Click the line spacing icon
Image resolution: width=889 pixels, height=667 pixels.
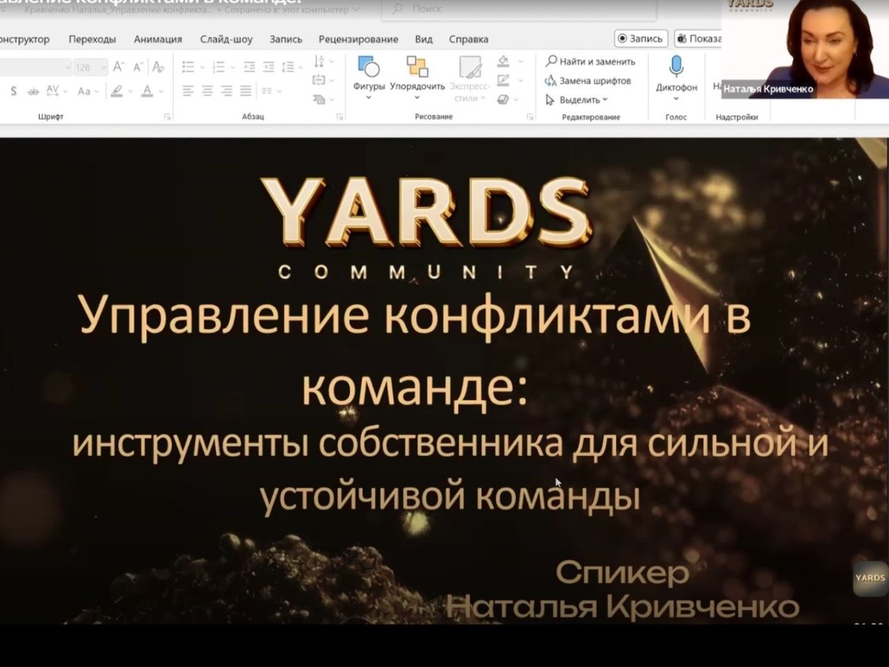tap(287, 67)
